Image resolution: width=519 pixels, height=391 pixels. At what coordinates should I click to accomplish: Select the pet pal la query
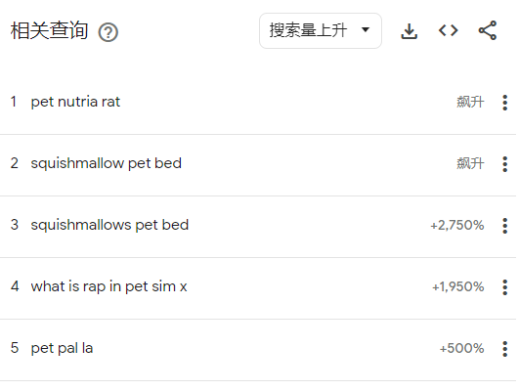pos(62,348)
